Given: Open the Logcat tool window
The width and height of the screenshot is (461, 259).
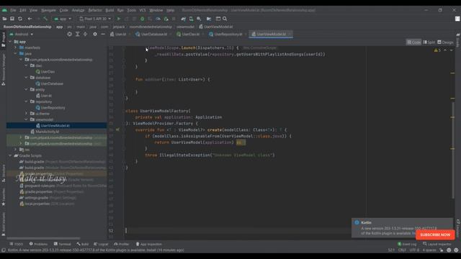Looking at the screenshot, I should (101, 244).
